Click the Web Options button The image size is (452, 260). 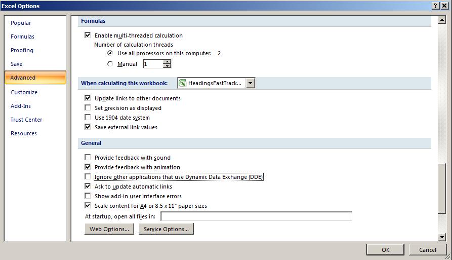coord(109,229)
